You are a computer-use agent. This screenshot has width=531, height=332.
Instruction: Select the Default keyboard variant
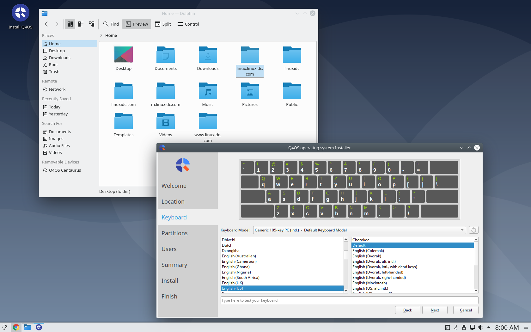point(412,245)
